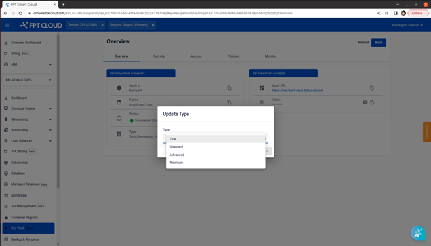Click the Back button
Viewport: 431px width, 246px height.
[379, 42]
